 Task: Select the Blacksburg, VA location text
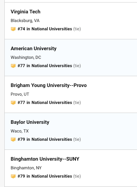25,21
